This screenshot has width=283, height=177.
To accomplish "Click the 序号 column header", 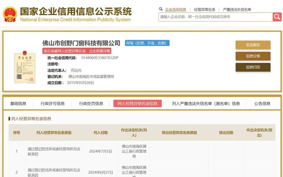I will click(17, 133).
